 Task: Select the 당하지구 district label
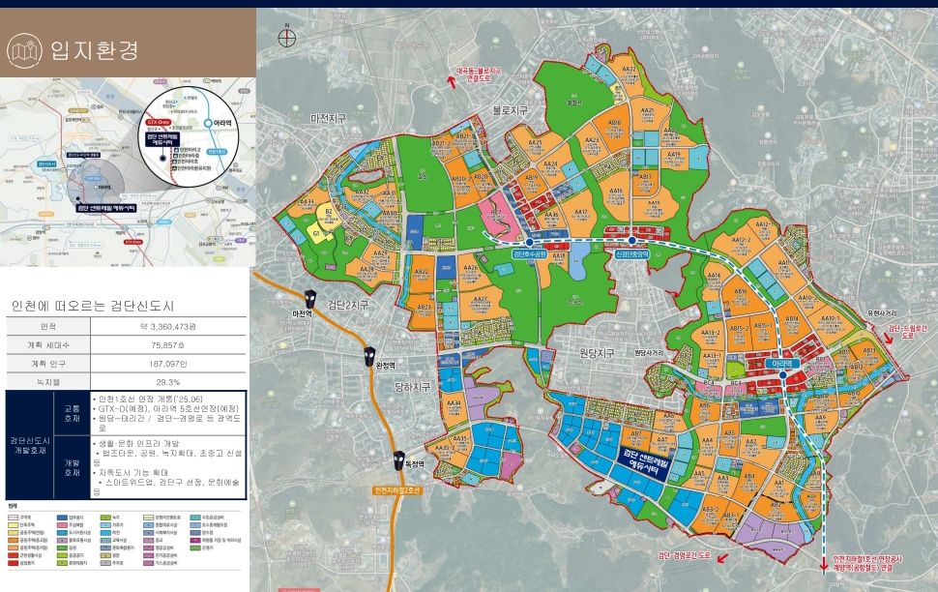point(409,388)
